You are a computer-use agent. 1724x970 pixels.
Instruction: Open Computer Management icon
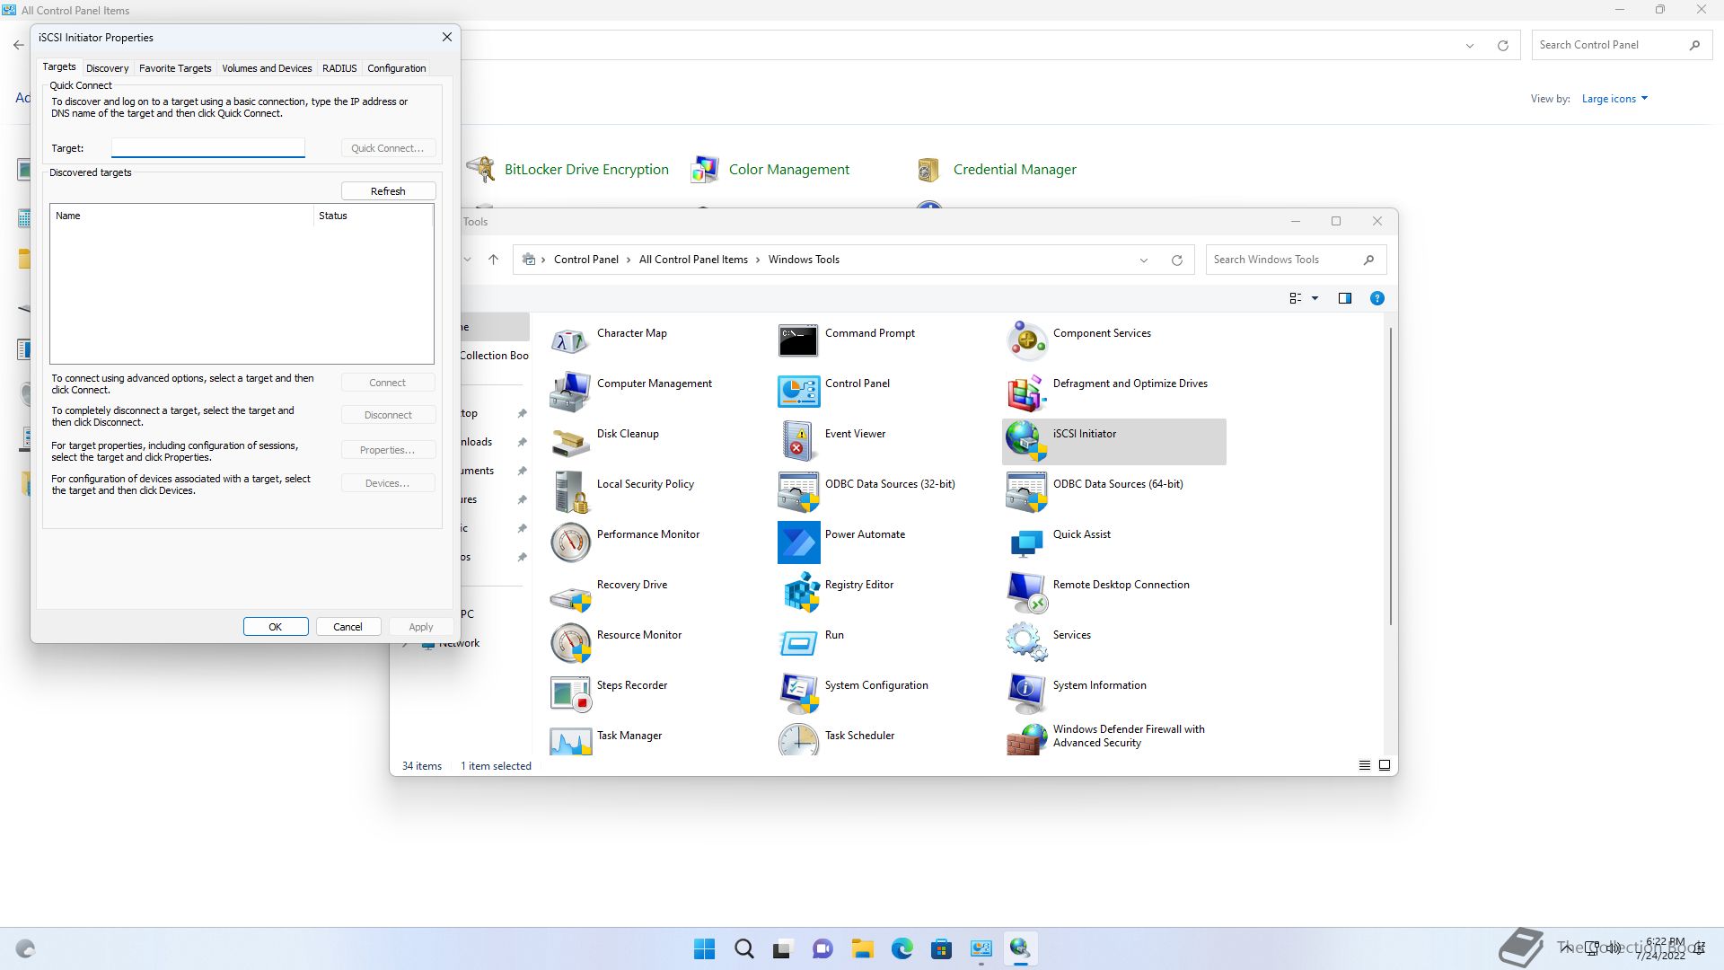point(570,391)
